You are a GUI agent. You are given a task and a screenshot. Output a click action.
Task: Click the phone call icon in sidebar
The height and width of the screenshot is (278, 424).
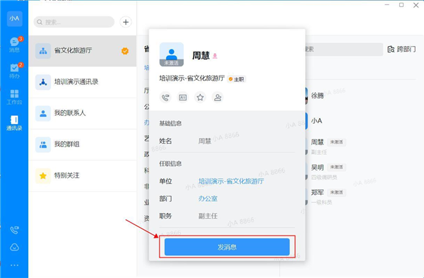(x=14, y=230)
